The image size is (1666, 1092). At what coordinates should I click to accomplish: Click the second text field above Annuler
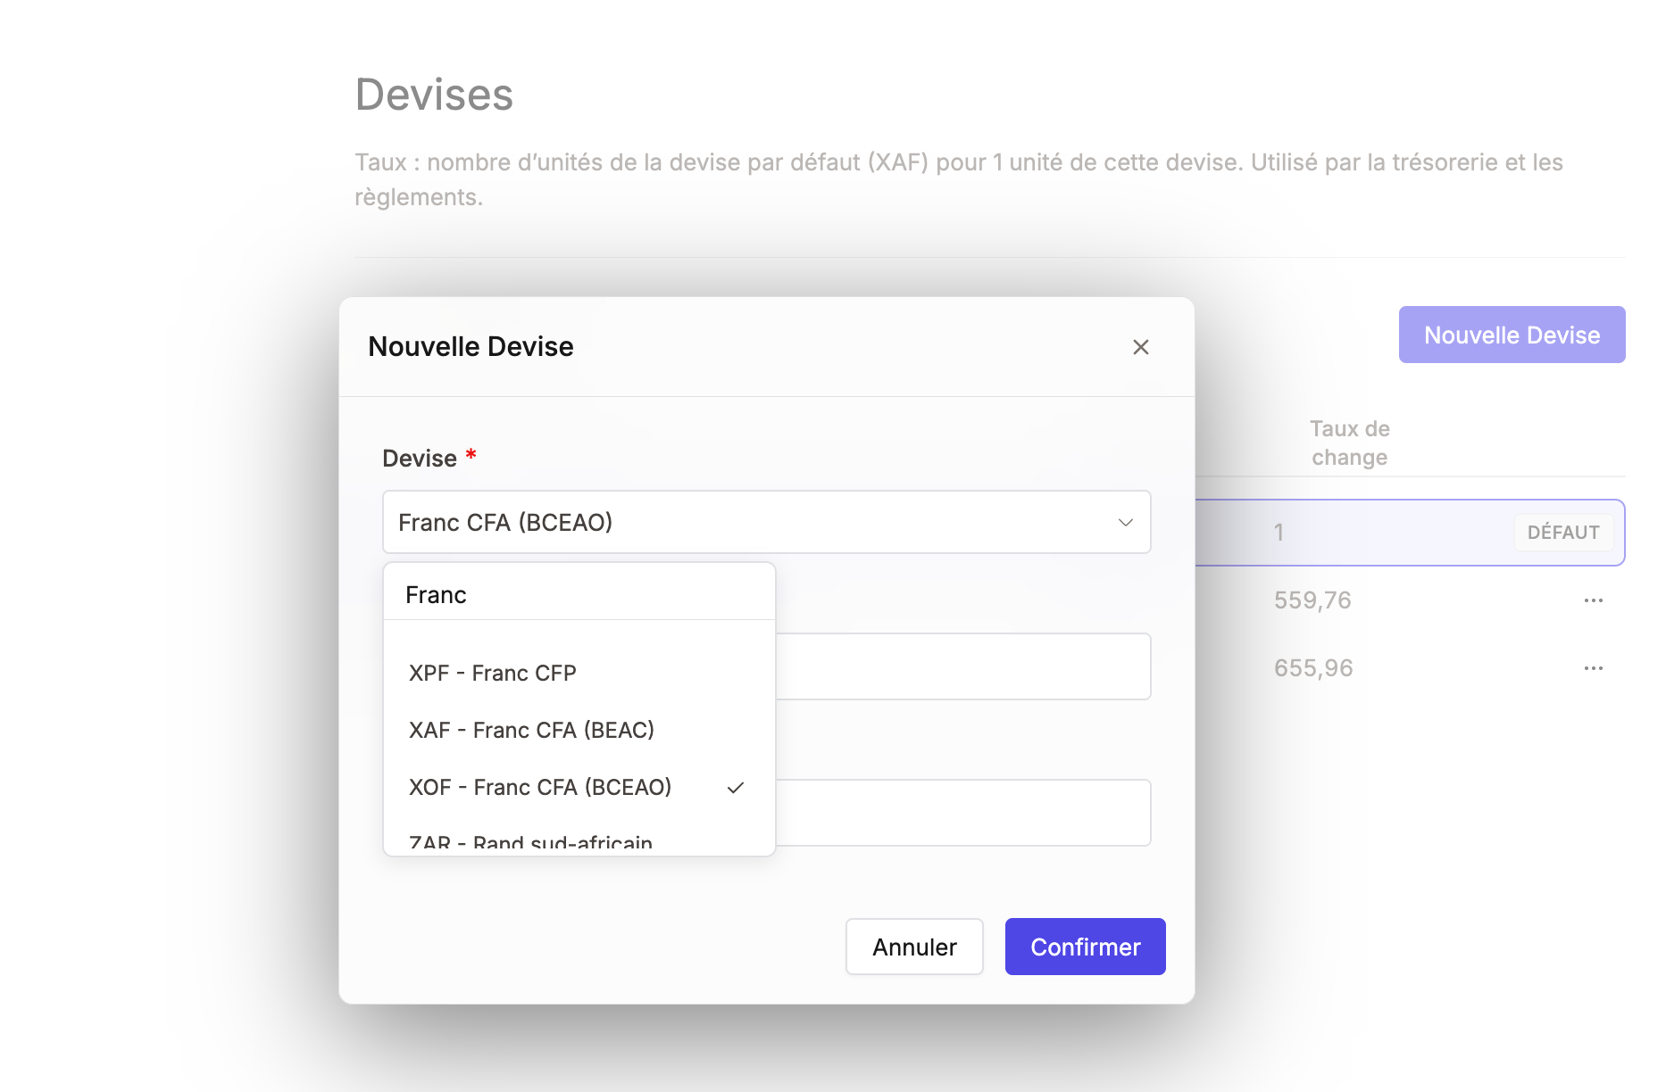point(962,813)
